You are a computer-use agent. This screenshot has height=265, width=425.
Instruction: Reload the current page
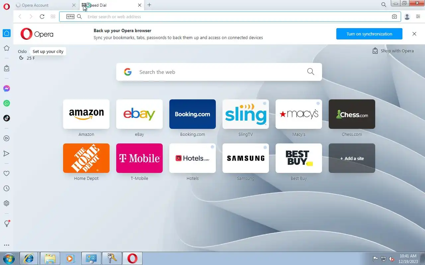(x=42, y=17)
